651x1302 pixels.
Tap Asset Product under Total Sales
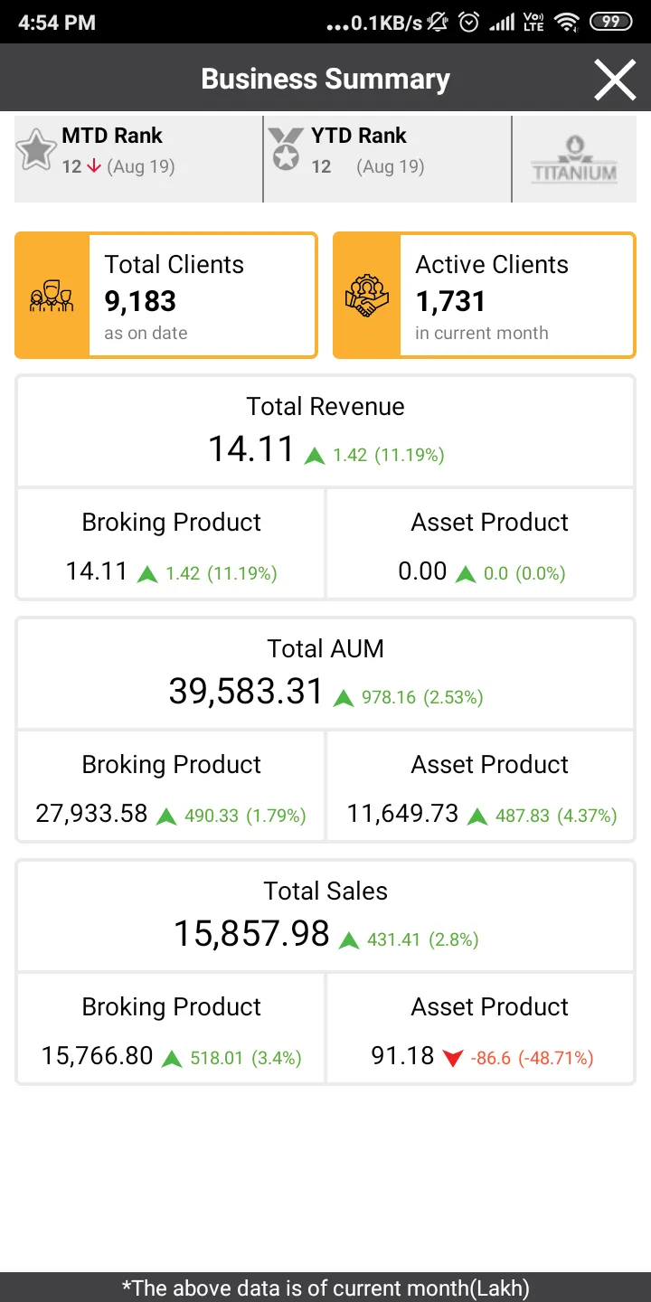coord(481,1028)
